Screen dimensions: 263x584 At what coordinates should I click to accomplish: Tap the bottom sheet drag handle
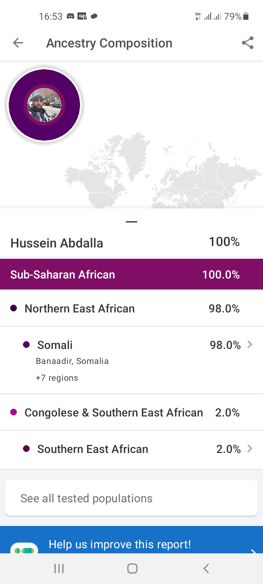(131, 222)
